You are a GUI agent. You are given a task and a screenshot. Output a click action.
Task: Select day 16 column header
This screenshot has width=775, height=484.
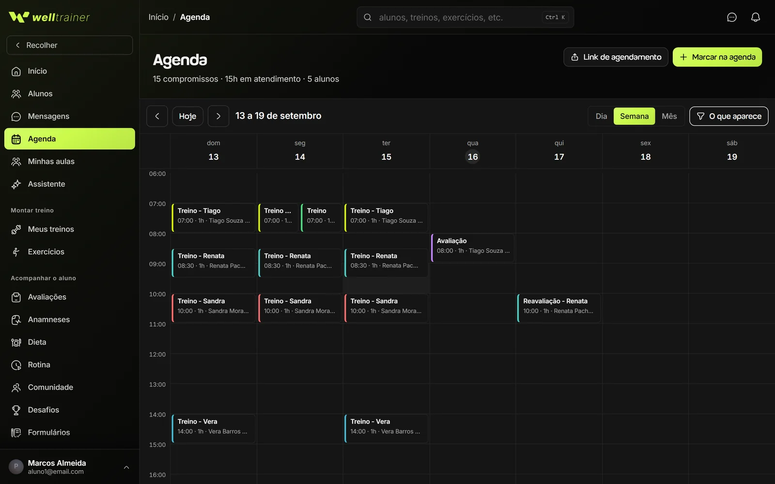(x=473, y=151)
